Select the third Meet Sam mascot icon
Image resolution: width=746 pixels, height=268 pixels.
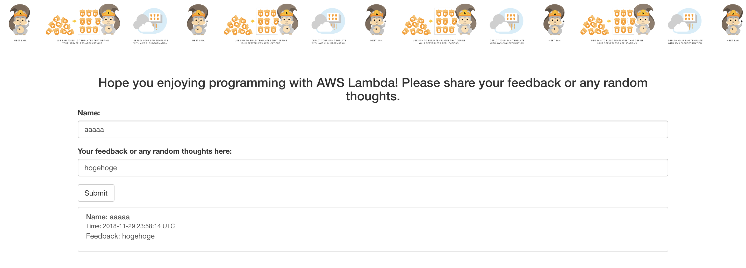376,20
